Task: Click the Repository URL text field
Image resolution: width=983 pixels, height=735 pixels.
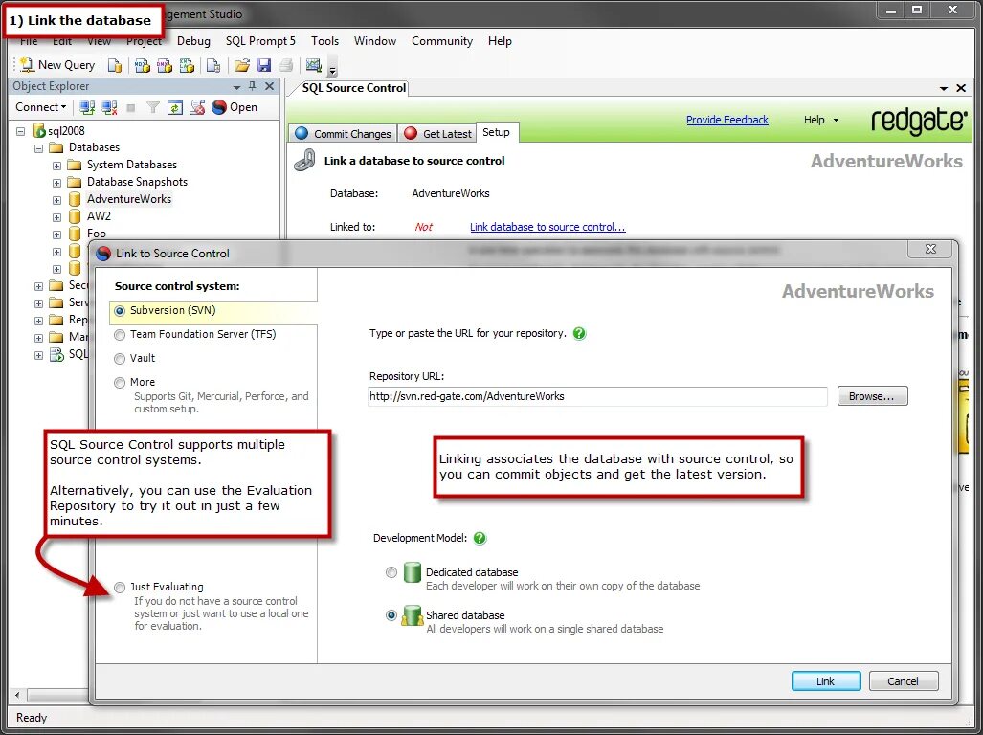Action: pyautogui.click(x=597, y=396)
